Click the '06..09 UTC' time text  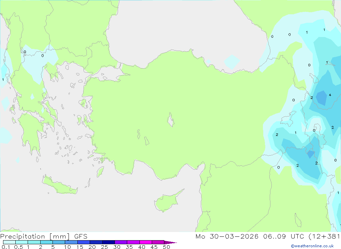[283, 236]
